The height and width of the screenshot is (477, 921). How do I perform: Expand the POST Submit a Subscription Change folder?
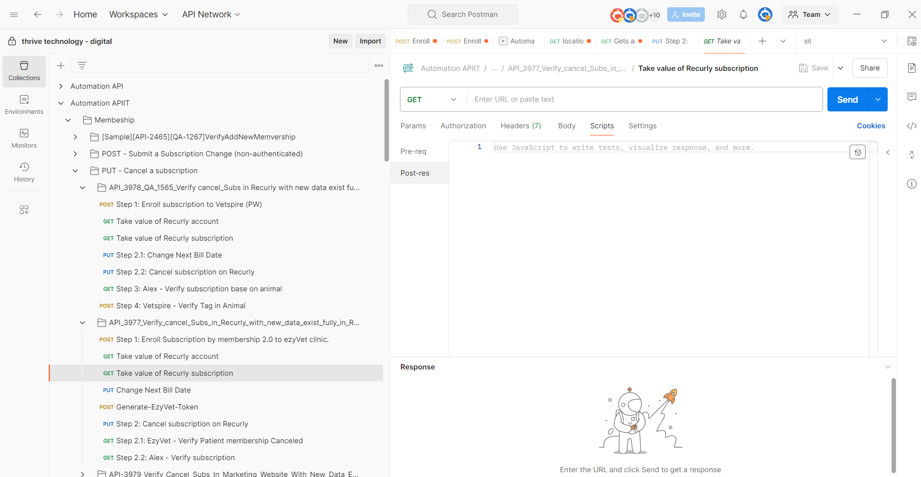click(x=75, y=154)
